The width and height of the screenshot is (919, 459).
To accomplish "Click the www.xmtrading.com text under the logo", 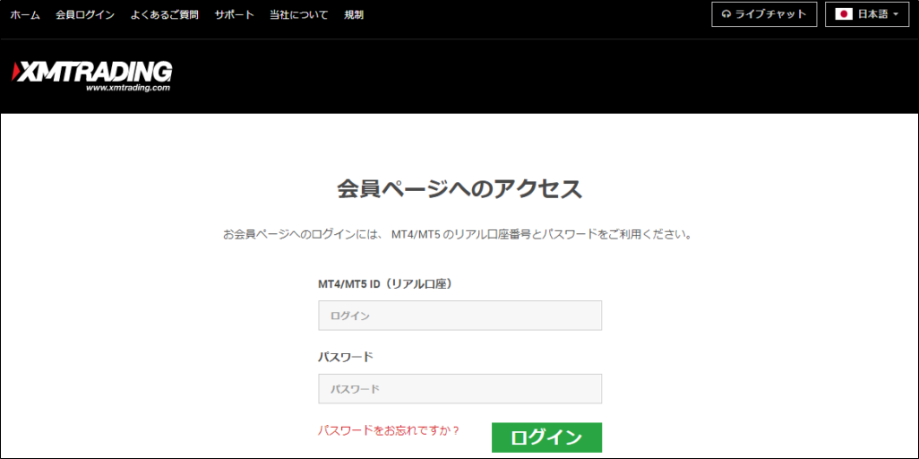I will [x=127, y=88].
